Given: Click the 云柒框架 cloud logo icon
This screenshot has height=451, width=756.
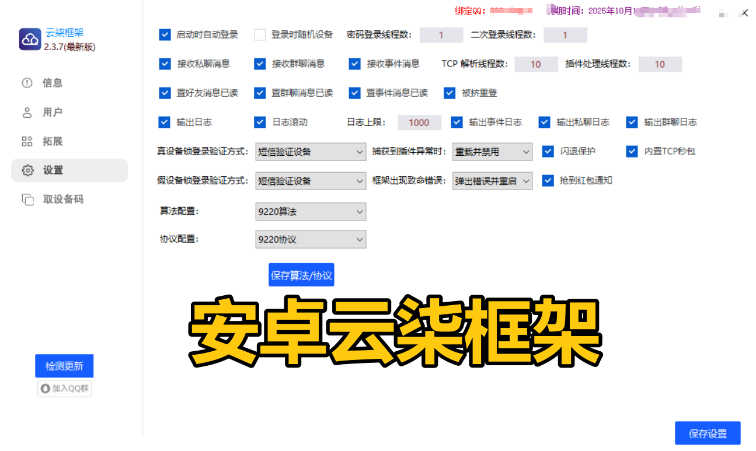Looking at the screenshot, I should point(30,39).
